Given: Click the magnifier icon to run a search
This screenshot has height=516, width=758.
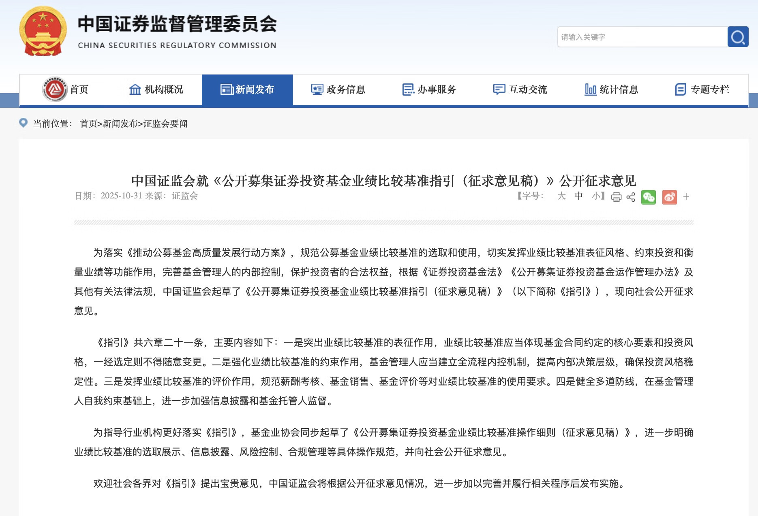Looking at the screenshot, I should tap(739, 37).
